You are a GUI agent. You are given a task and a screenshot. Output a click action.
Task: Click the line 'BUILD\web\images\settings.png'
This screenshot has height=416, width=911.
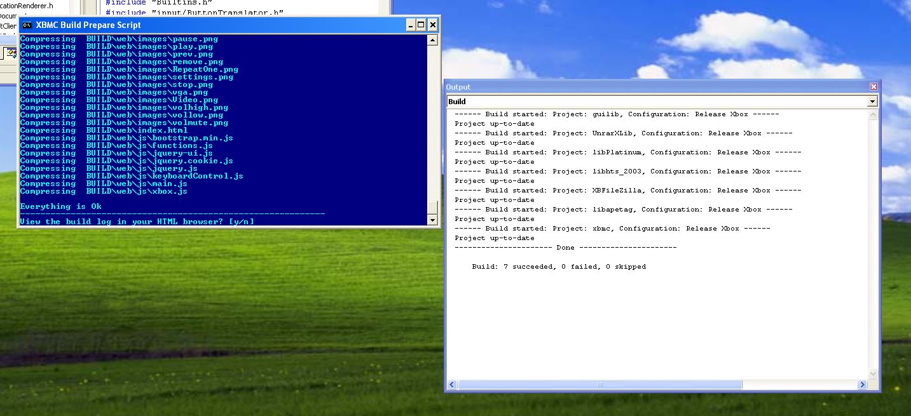127,77
